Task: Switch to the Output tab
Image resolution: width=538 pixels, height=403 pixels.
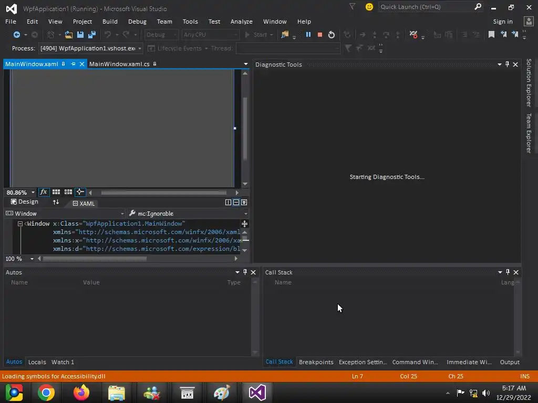Action: 510,362
